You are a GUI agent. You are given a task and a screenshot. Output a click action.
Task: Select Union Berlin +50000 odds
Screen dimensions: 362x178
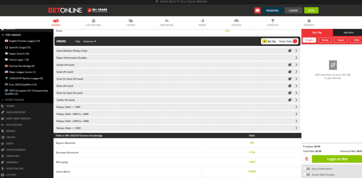[251, 172]
